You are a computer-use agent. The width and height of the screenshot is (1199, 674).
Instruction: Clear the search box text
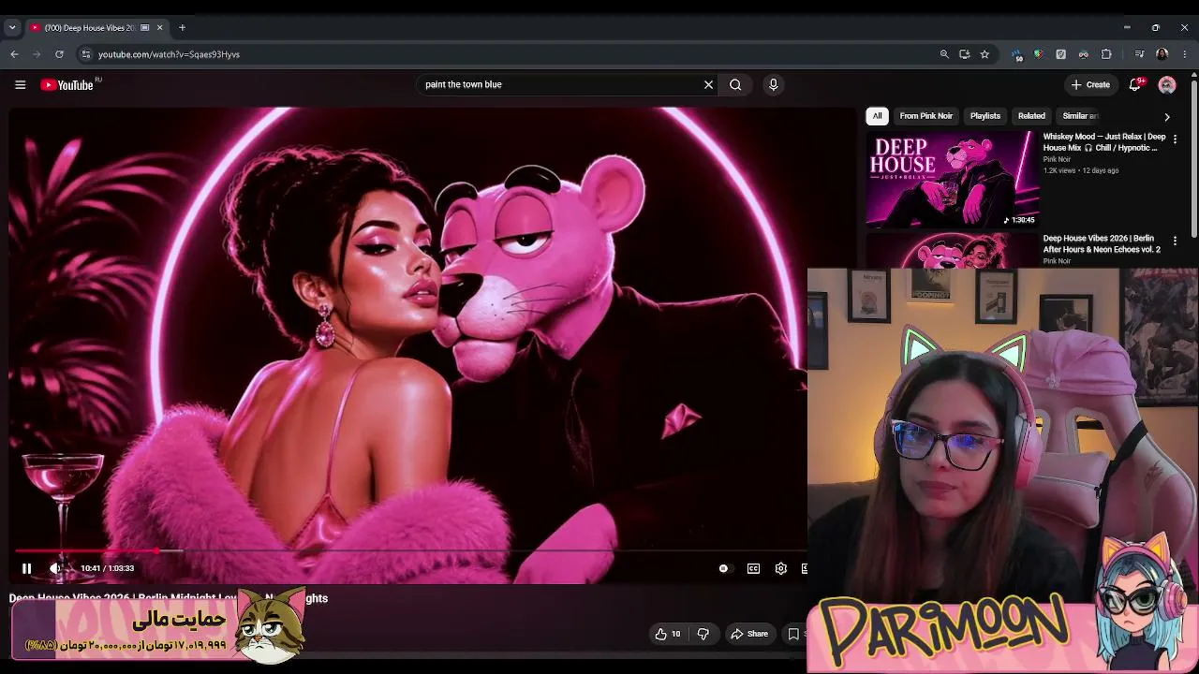708,85
